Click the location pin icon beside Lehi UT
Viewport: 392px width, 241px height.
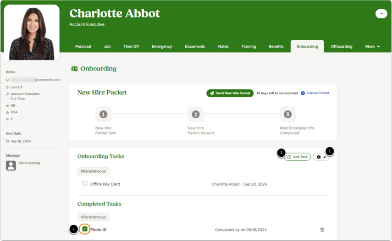pos(7,87)
